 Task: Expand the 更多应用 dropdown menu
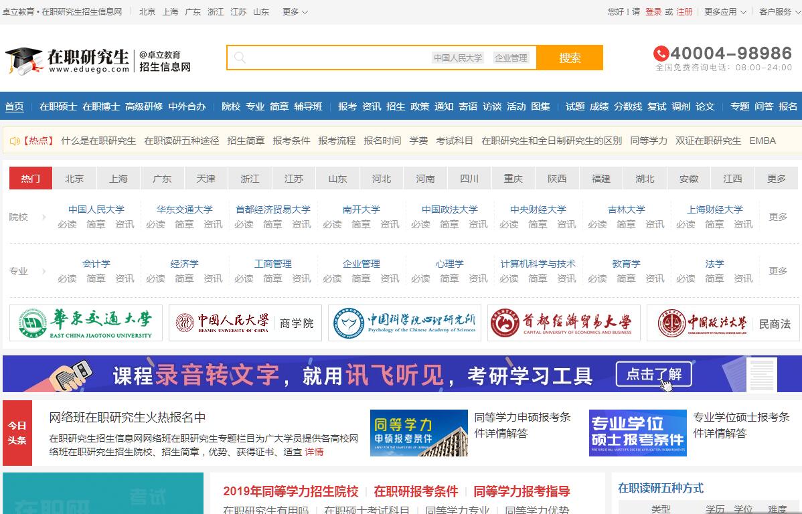point(725,12)
